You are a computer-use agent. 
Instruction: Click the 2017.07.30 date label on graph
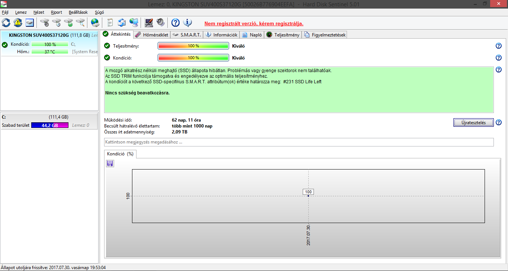pyautogui.click(x=309, y=235)
